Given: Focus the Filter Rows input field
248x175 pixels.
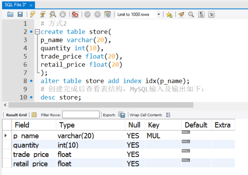Looking at the screenshot, I should point(81,114).
